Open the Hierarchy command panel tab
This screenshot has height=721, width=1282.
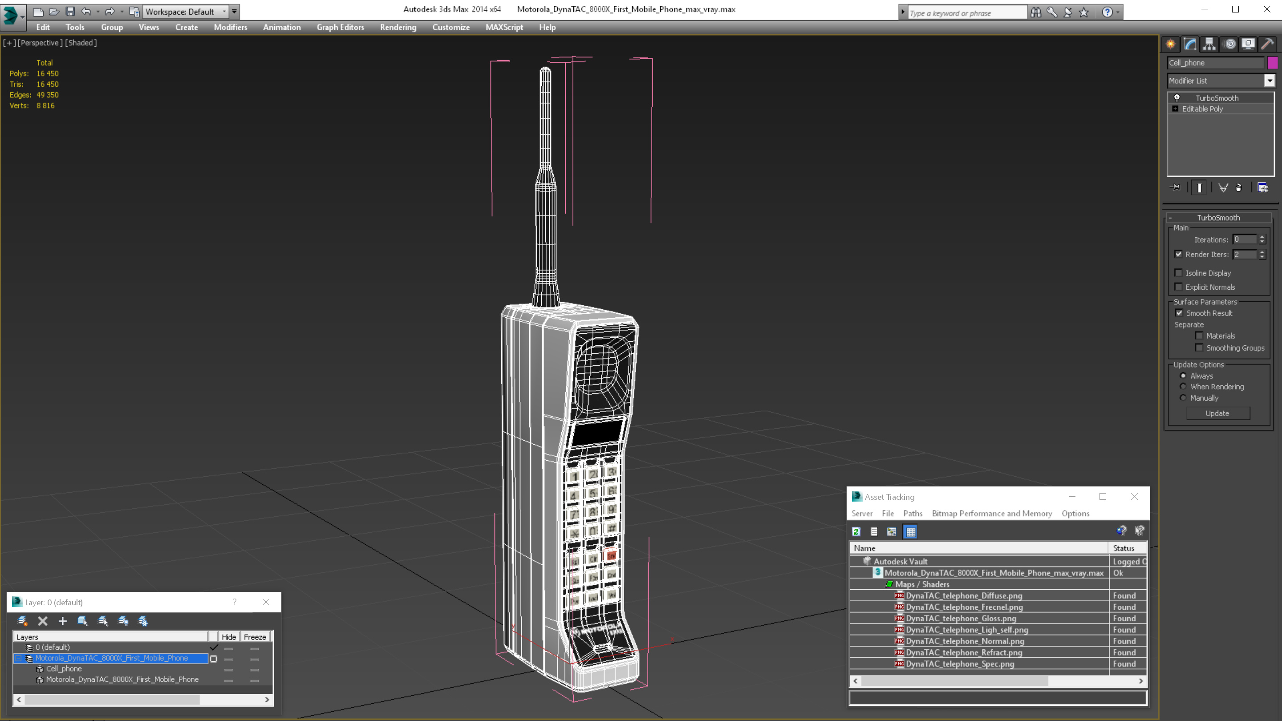tap(1209, 45)
